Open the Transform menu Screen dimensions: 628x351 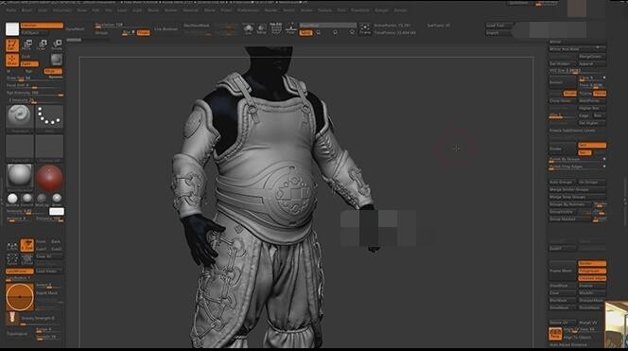(x=360, y=10)
